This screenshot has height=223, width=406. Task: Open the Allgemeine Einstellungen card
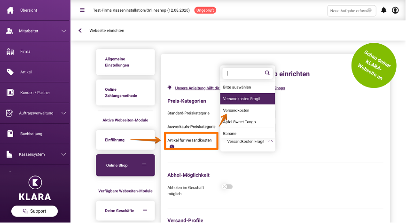pyautogui.click(x=125, y=62)
